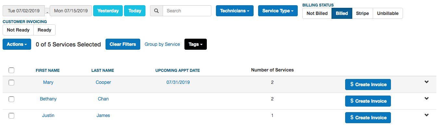This screenshot has width=438, height=130.
Task: Toggle the Billed status filter
Action: coord(342,13)
